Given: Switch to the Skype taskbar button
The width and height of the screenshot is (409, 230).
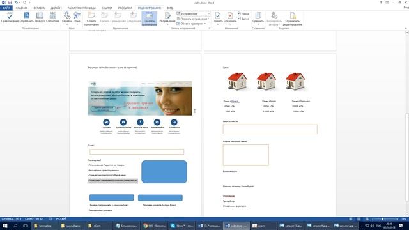Looking at the screenshot, I should (x=181, y=226).
